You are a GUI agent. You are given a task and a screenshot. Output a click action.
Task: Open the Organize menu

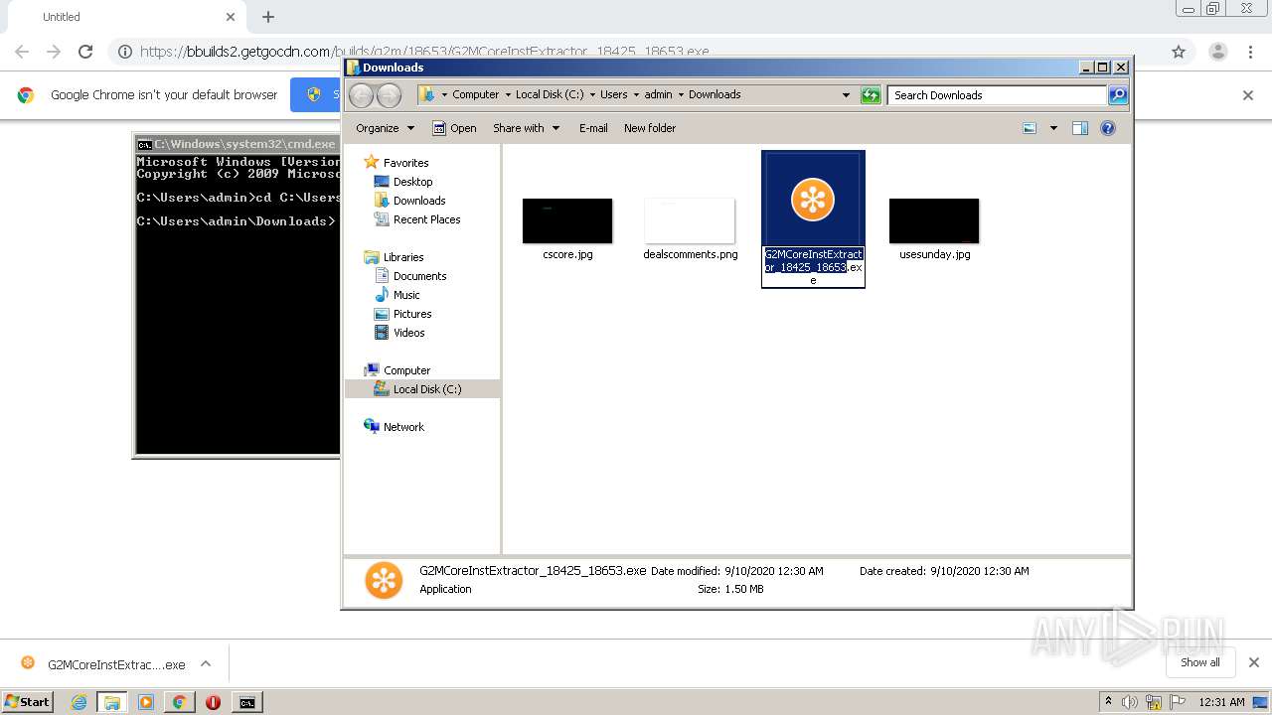385,128
